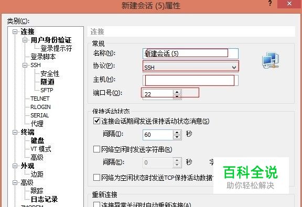Image resolution: width=302 pixels, height=207 pixels.
Task: Toggle 连接会话期间发送保持活动状态消息 checkbox
Action: pos(96,121)
